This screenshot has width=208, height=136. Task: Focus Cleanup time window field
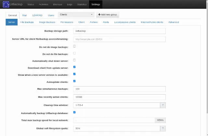(117, 105)
